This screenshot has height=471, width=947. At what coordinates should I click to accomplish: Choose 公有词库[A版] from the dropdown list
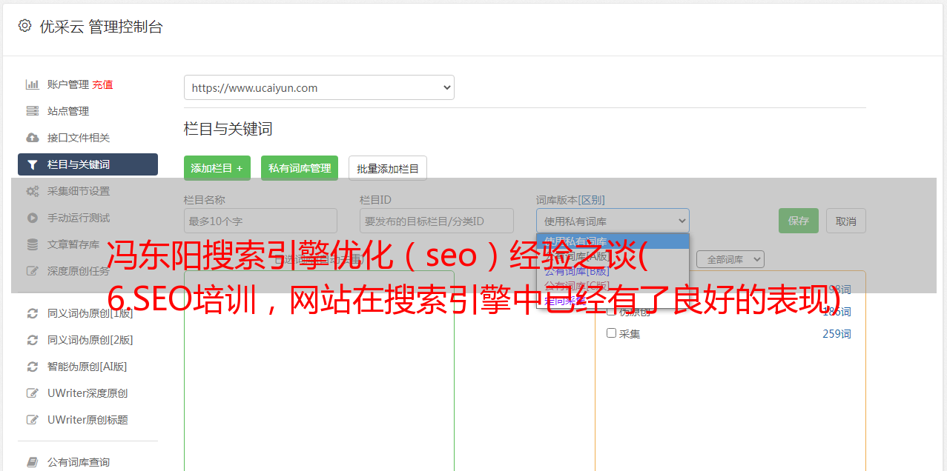(613, 256)
